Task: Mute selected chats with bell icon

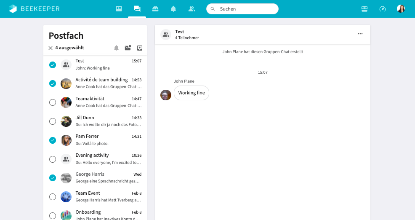Action: click(x=117, y=48)
